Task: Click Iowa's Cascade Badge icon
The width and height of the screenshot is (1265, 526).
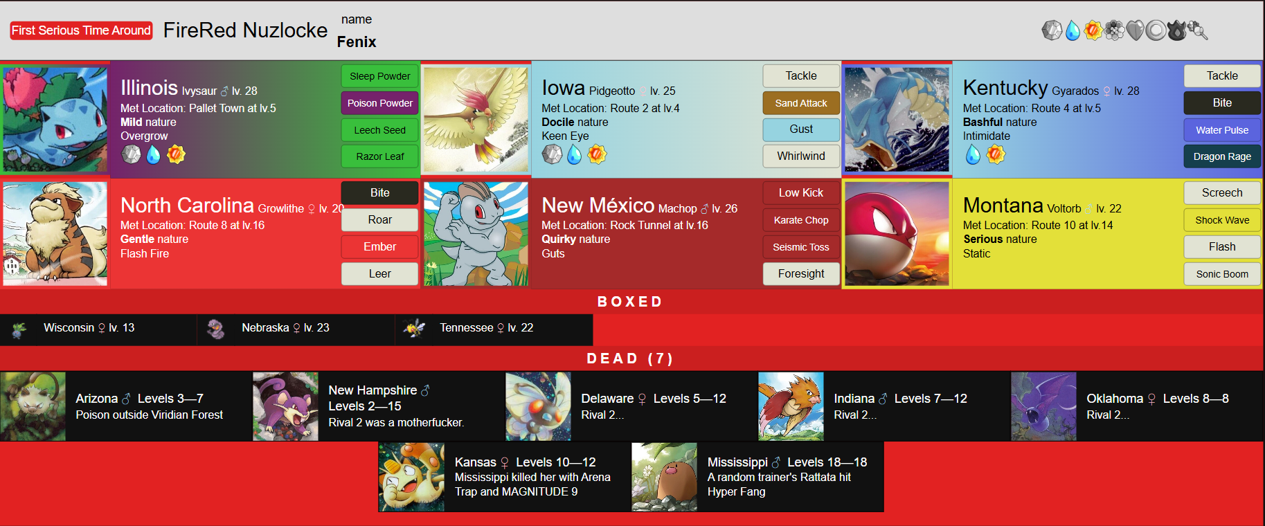Action: (x=575, y=154)
